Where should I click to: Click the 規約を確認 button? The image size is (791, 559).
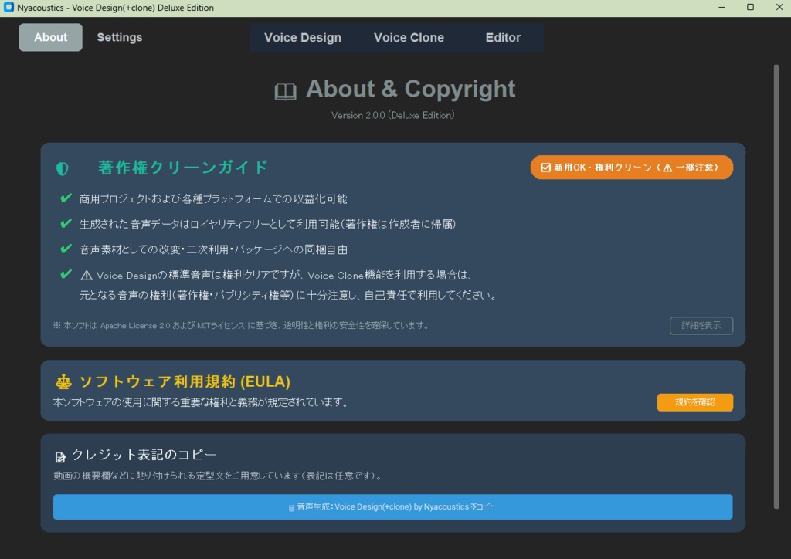[694, 402]
